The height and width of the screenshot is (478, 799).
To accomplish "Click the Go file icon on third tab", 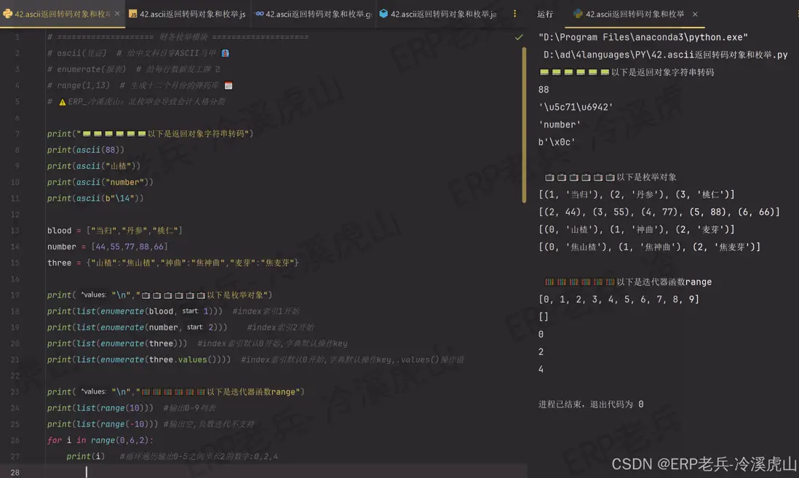I will (259, 14).
